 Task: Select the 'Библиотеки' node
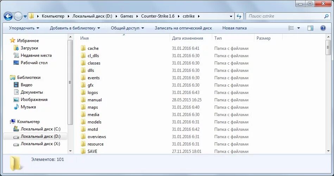[29, 77]
